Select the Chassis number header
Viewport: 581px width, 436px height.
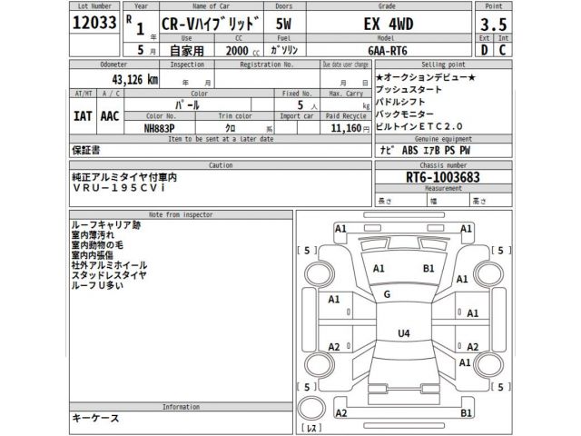443,165
